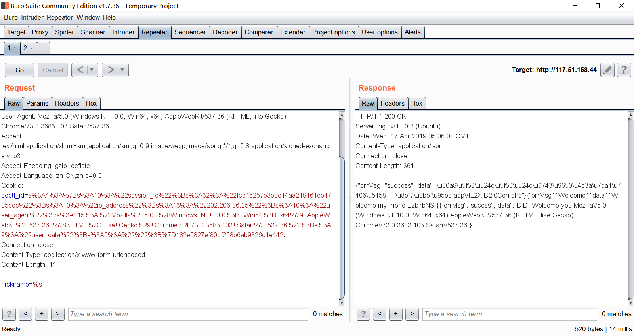Click the edit target pencil icon
Viewport: 634px width, 336px height.
point(607,70)
